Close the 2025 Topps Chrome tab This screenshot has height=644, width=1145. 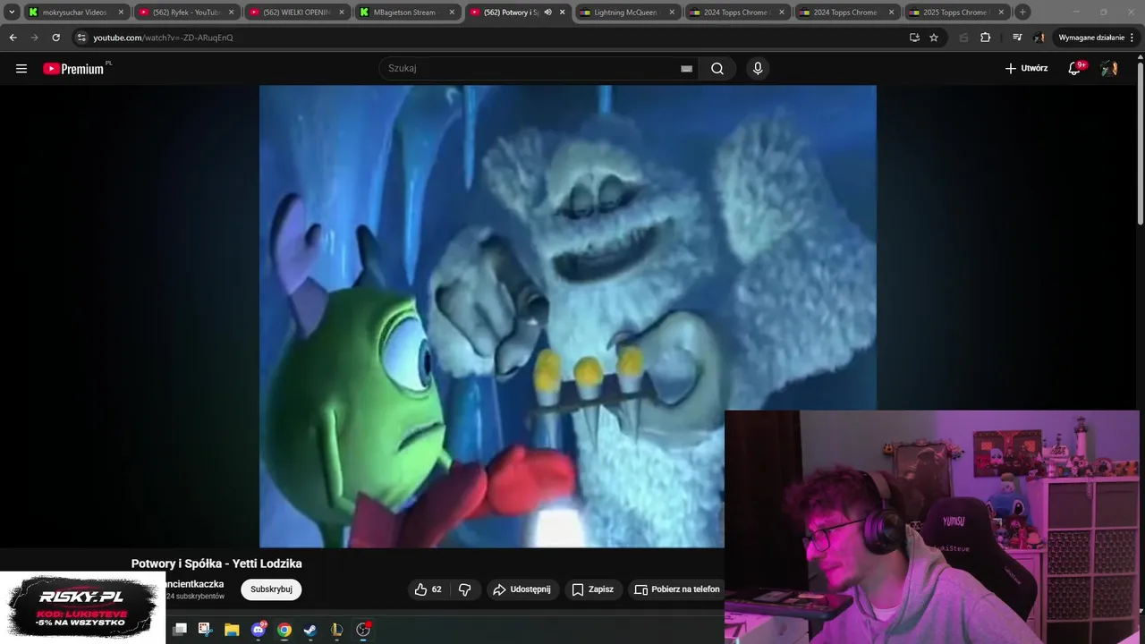pyautogui.click(x=1001, y=13)
